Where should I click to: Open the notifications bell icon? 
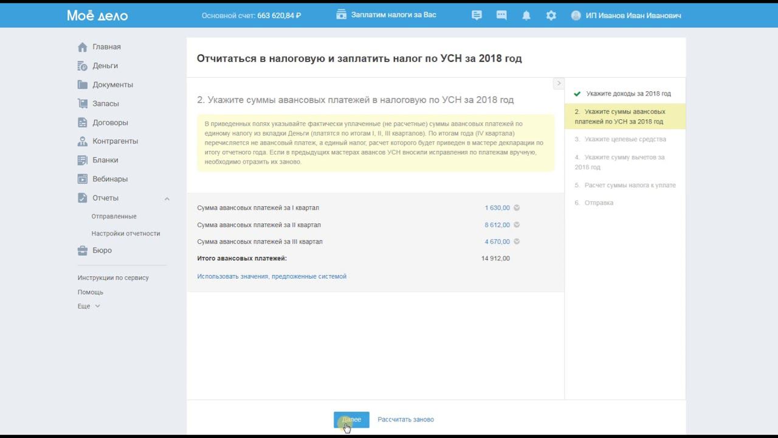coord(526,15)
